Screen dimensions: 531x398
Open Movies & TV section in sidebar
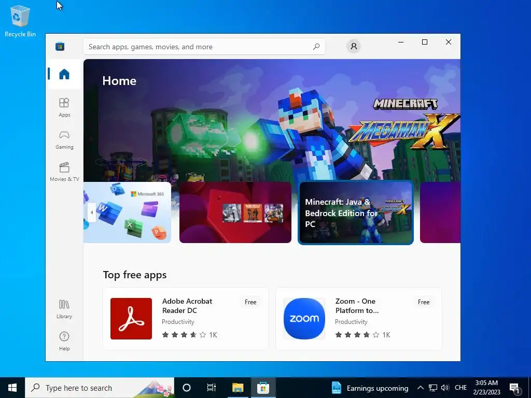[x=64, y=172]
